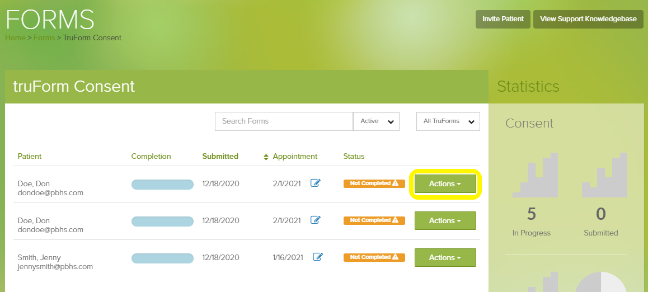This screenshot has width=648, height=292.
Task: Open View Support Knowledgebase
Action: 588,19
